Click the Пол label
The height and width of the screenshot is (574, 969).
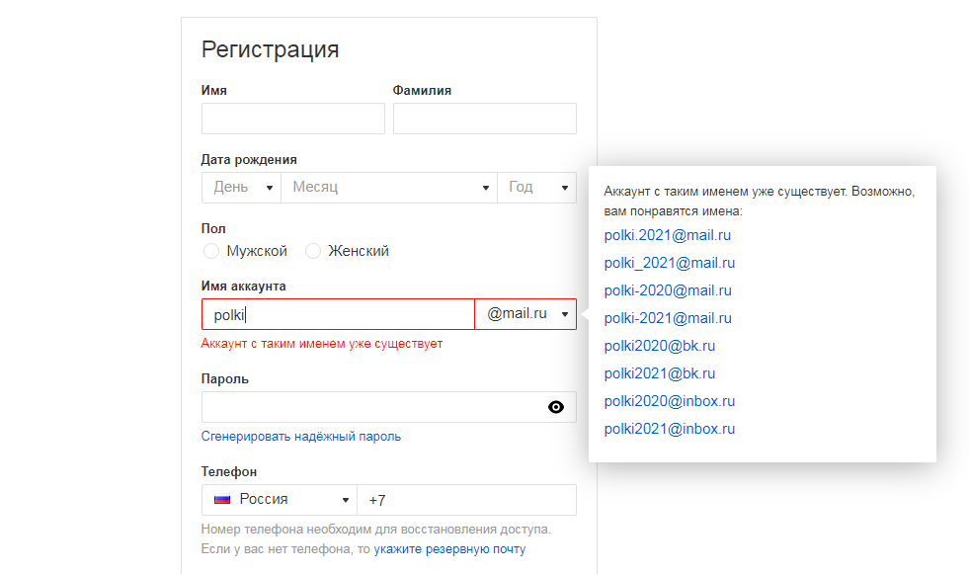[213, 228]
